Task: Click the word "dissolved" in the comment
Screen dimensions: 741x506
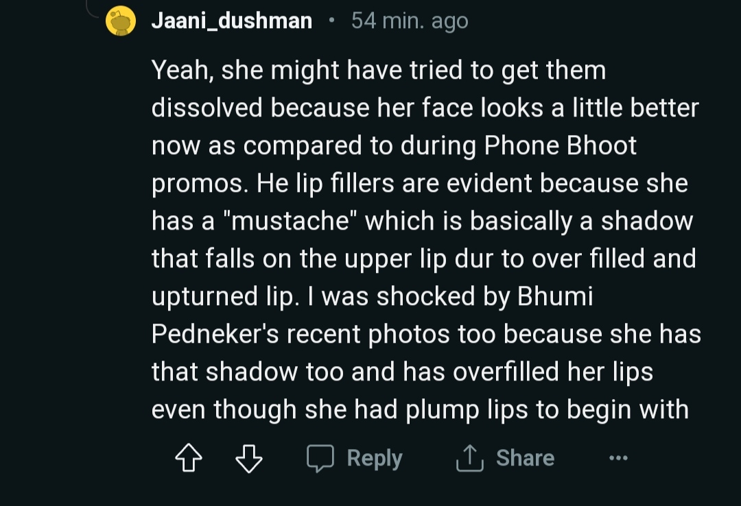Action: click(207, 108)
